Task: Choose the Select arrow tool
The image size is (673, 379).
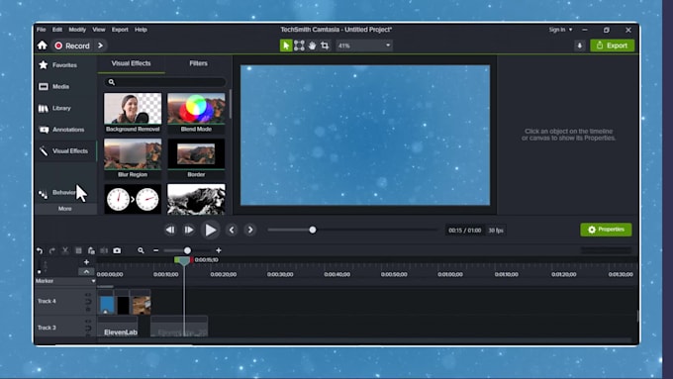Action: [x=286, y=46]
